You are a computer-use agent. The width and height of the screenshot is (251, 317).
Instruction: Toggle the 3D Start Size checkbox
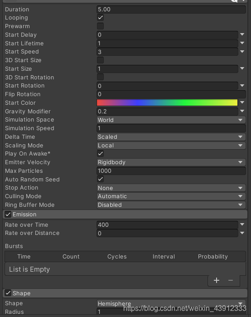[x=101, y=60]
